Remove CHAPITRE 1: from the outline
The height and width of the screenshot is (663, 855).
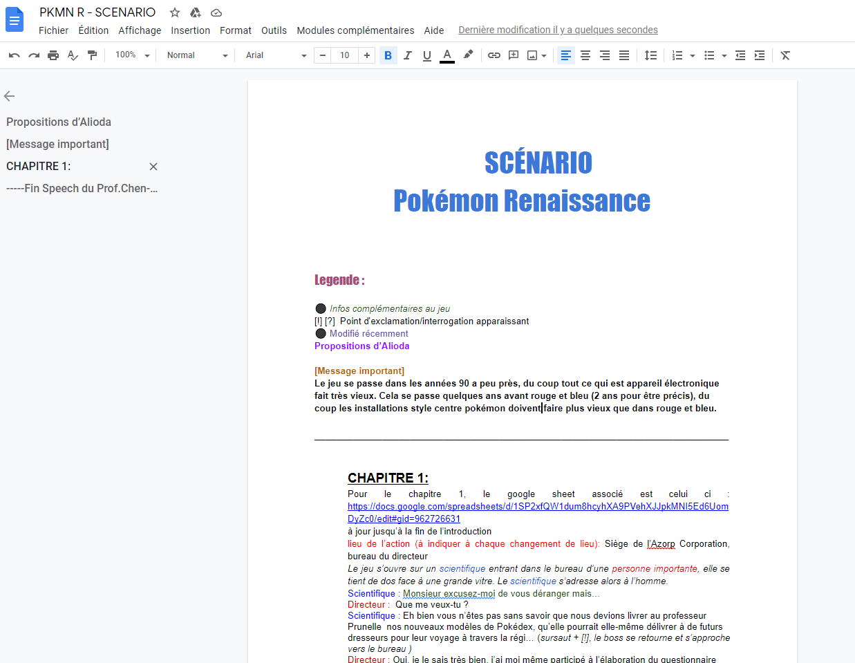[x=153, y=167]
